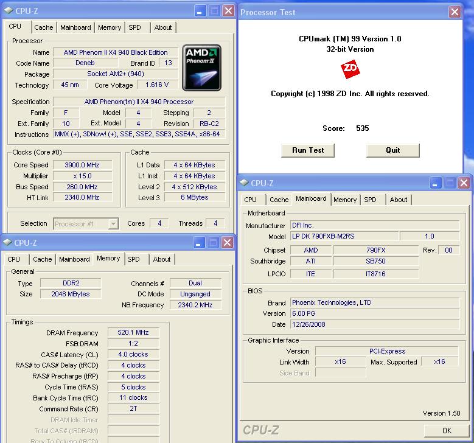The image size is (474, 443).
Task: Switch to Cache tab in Memory window
Action: click(x=43, y=259)
